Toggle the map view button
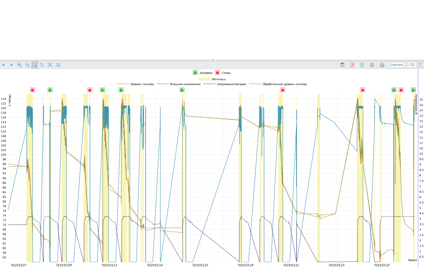 (412, 65)
